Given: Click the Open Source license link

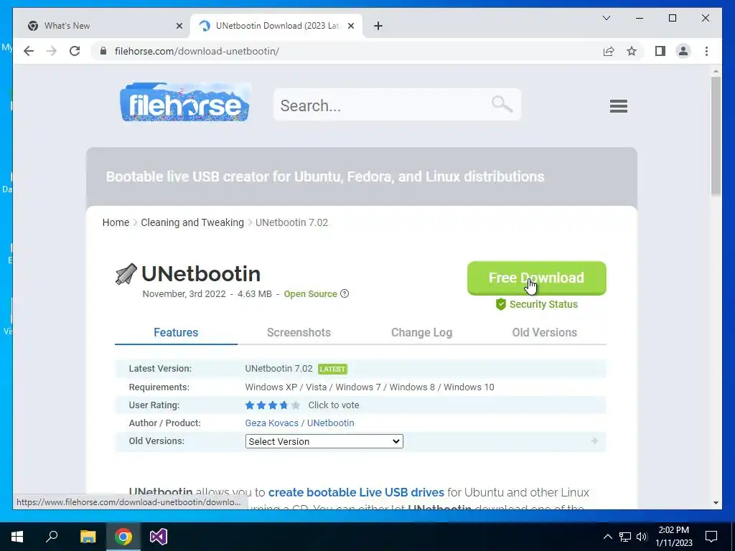Looking at the screenshot, I should click(310, 293).
